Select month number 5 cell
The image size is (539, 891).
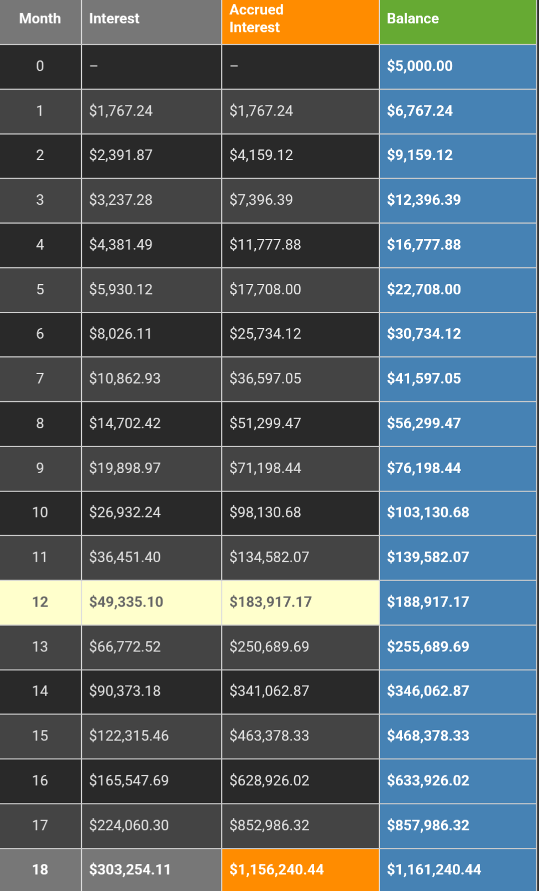click(x=40, y=290)
